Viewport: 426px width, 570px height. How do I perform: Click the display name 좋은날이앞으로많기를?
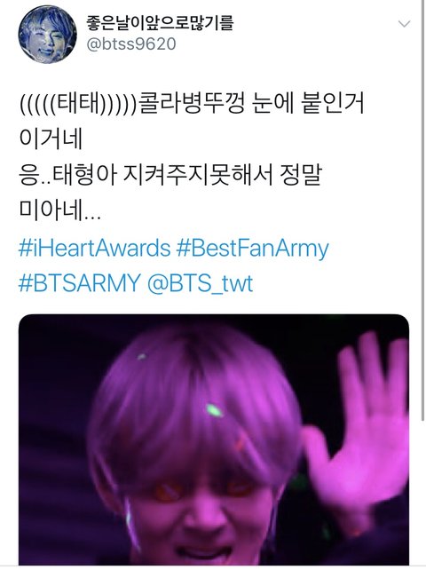pyautogui.click(x=160, y=22)
